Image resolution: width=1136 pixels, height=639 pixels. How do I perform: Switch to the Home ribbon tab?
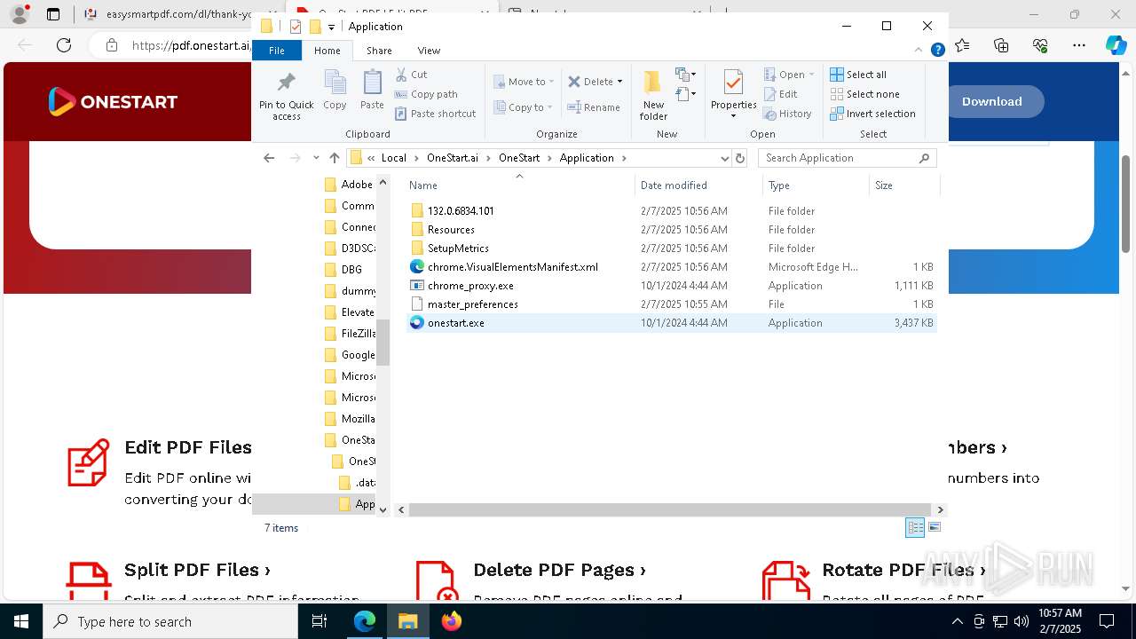click(x=327, y=51)
